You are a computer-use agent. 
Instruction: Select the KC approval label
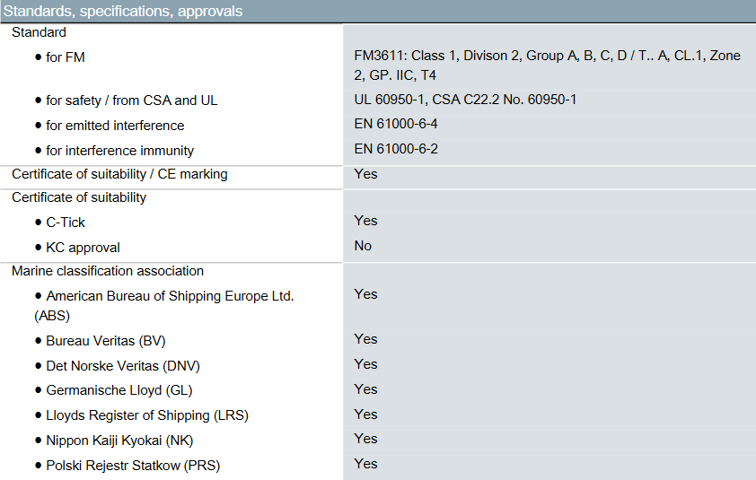(83, 248)
